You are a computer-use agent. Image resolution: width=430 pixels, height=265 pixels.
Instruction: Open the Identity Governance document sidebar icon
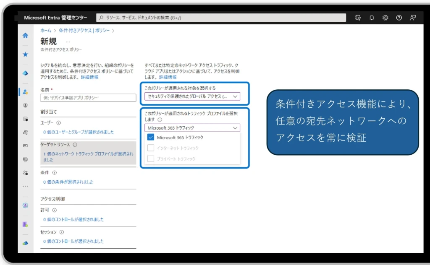25,119
